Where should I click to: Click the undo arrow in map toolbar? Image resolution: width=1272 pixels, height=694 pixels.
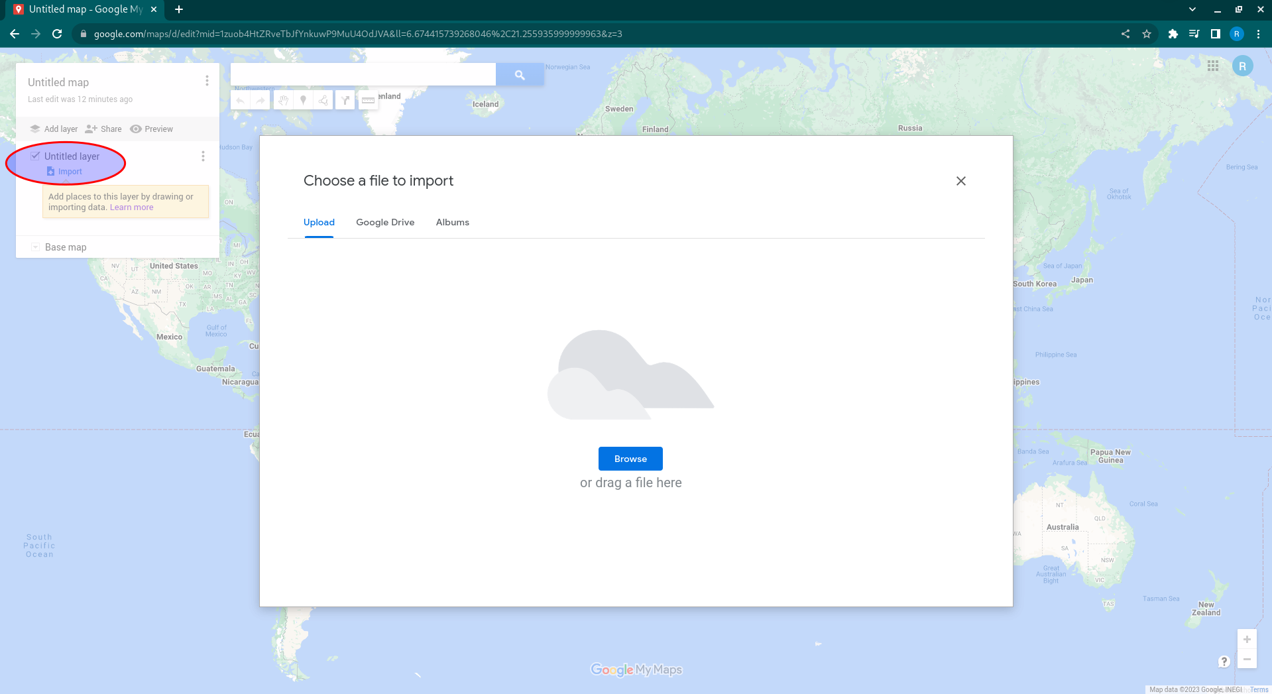[x=241, y=100]
